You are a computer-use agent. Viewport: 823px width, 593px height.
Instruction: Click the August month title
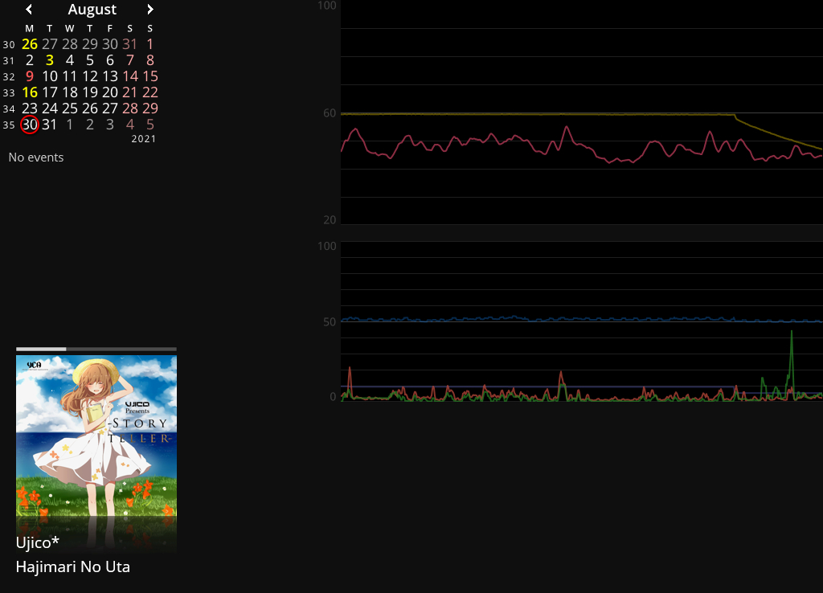point(92,10)
